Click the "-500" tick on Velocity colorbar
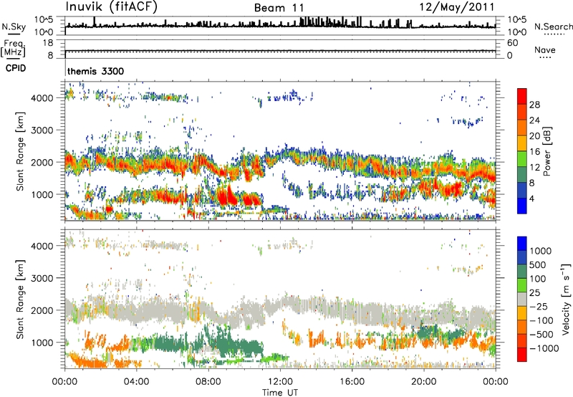Screen dimensions: 573x397 (541, 335)
